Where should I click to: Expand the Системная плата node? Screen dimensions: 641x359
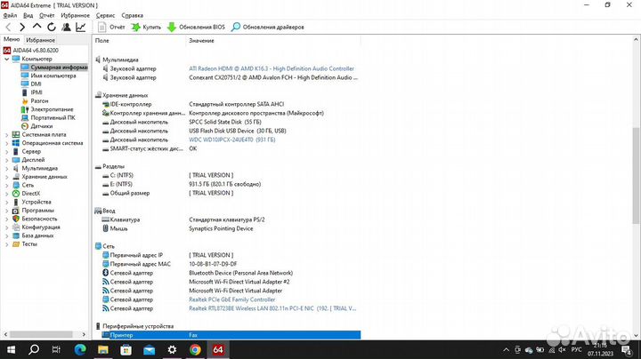click(x=6, y=135)
